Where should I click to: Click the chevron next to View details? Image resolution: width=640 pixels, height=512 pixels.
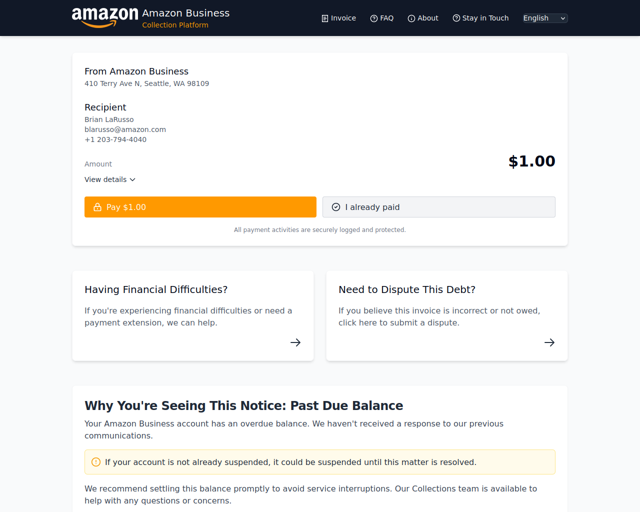(132, 179)
